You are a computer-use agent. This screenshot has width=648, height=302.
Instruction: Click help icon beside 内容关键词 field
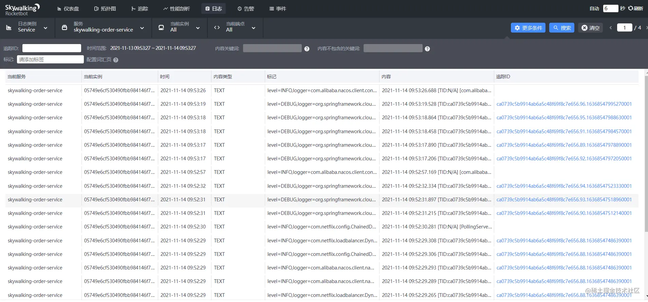307,49
